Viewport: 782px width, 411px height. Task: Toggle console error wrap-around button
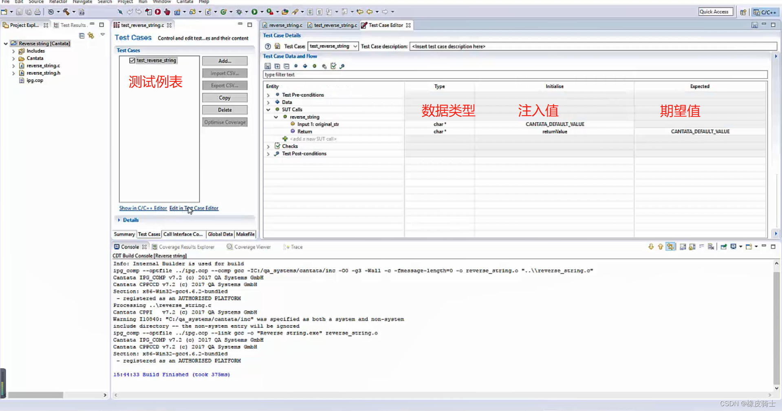[670, 247]
